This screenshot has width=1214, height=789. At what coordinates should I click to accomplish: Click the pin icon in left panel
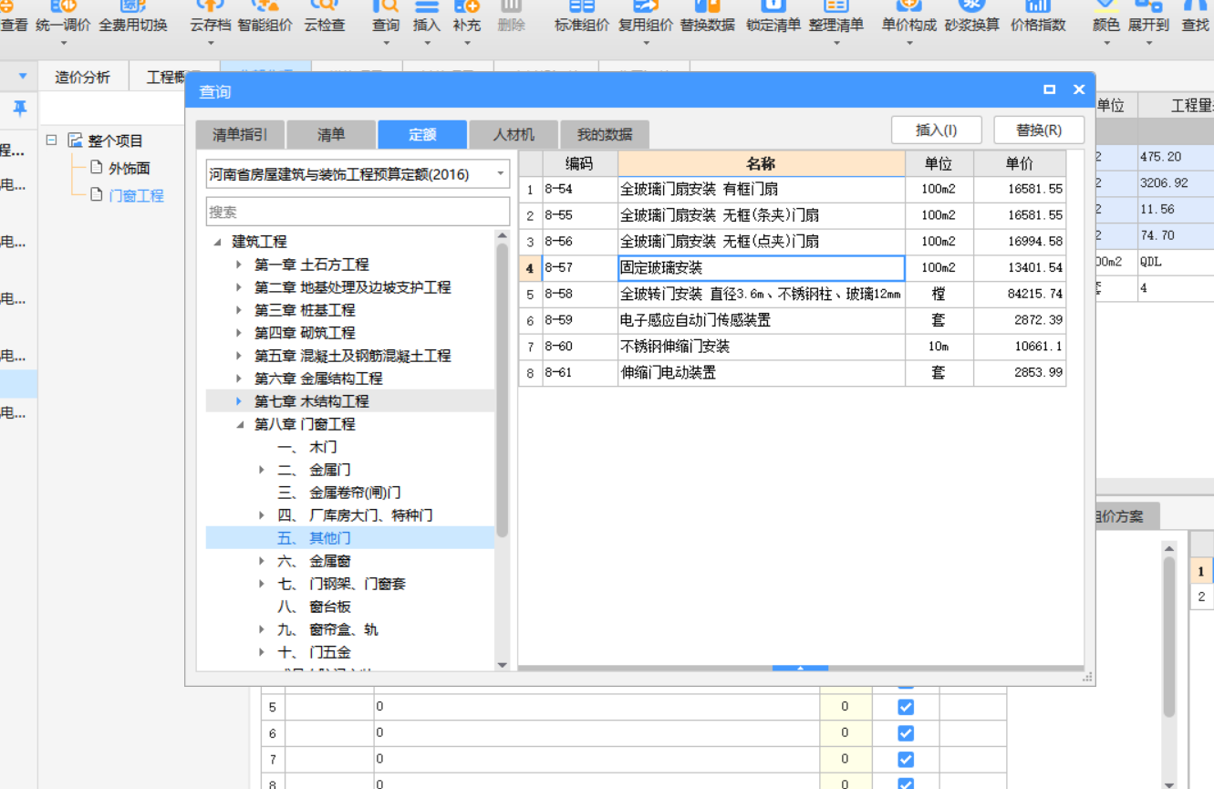20,109
